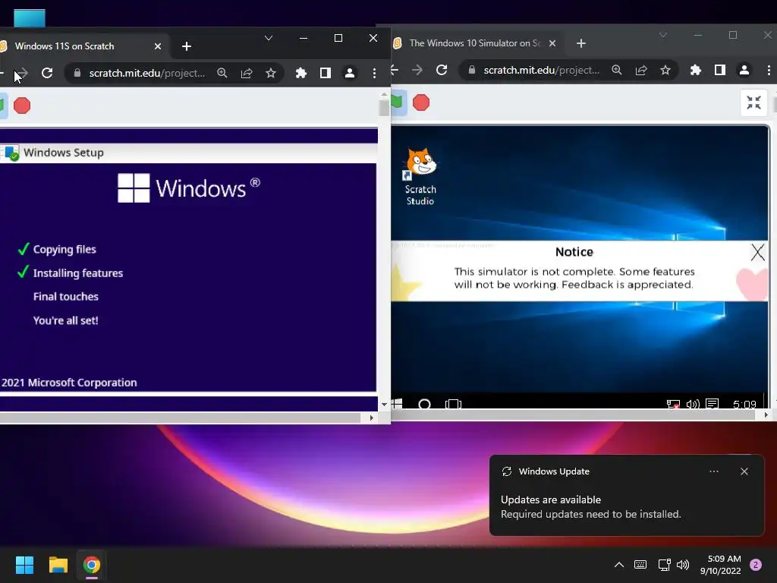This screenshot has height=583, width=777.
Task: Open new tab in Windows 11S Chrome window
Action: coord(187,46)
